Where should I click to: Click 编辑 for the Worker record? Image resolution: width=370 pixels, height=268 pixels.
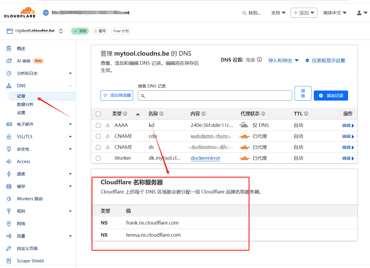[x=348, y=158]
